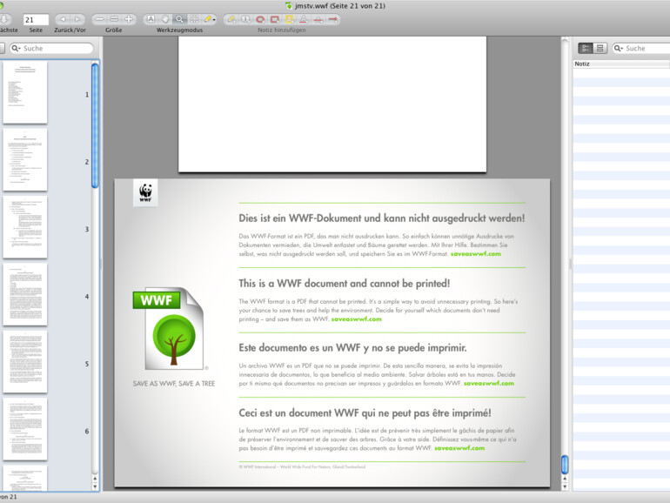This screenshot has height=503, width=670.
Task: Open saveaswwf.com link in German paragraph
Action: point(476,254)
